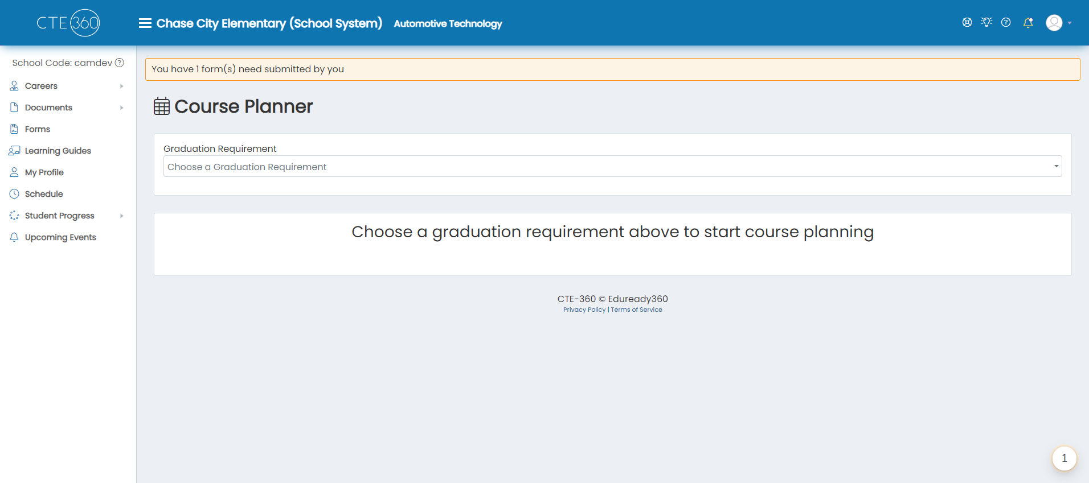1089x483 pixels.
Task: Click the Forms sidebar icon
Action: (x=14, y=129)
